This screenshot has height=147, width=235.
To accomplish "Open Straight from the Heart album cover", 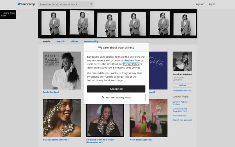I will tap(105, 120).
